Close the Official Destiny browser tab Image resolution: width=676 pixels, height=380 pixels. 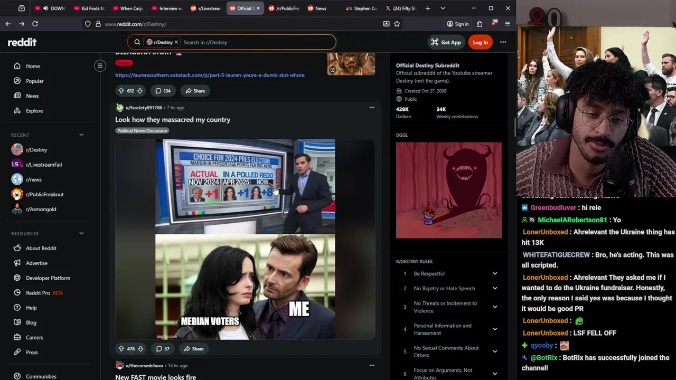258,8
